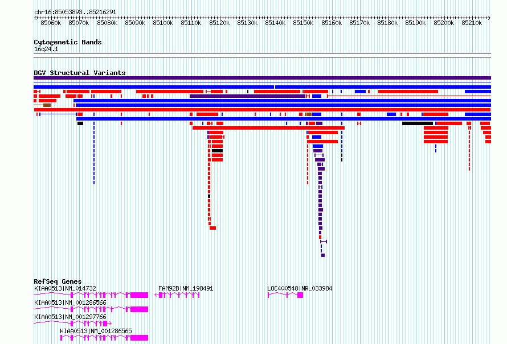The width and height of the screenshot is (507, 344).
Task: Open gene label KIAA0513|NM_001297766
Action: coord(70,317)
